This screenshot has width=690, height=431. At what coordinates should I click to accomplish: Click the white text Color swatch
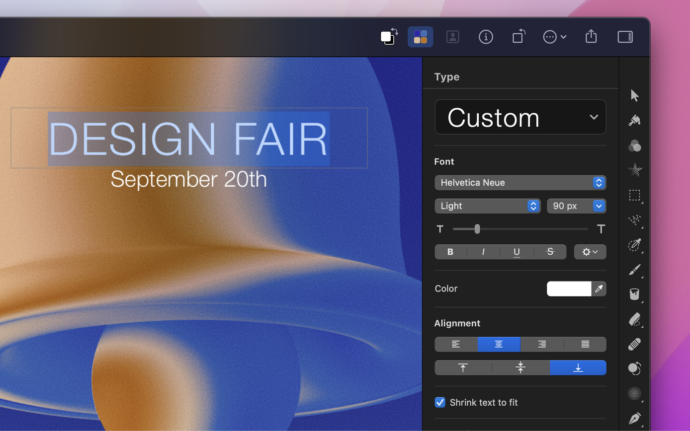[569, 288]
